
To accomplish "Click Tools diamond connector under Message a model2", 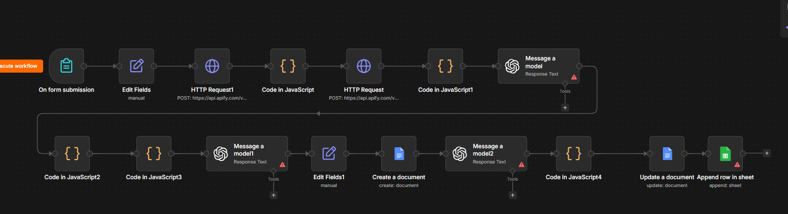I will [513, 171].
